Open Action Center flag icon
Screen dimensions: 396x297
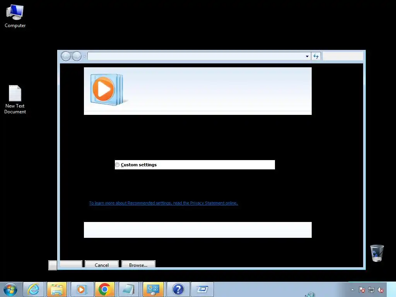click(362, 290)
